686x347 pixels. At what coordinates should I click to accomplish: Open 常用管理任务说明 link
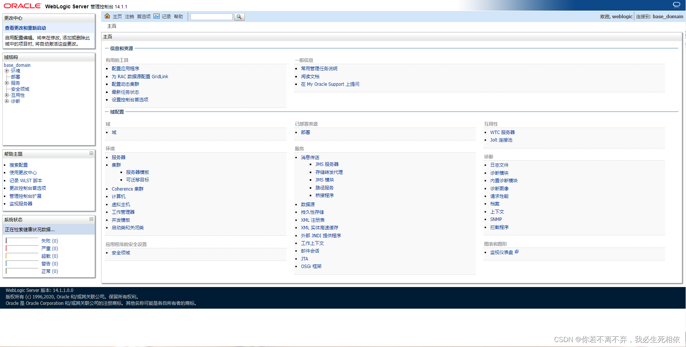pyautogui.click(x=319, y=69)
